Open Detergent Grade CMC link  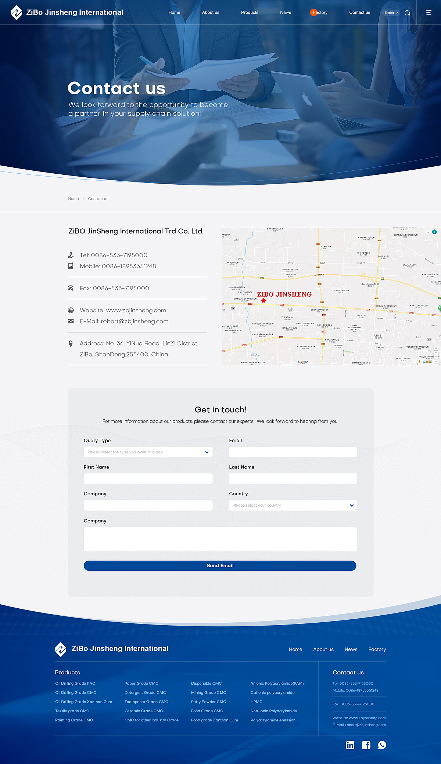[x=145, y=692]
